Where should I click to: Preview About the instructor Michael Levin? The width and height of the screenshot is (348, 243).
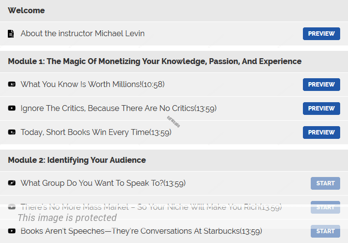(321, 34)
